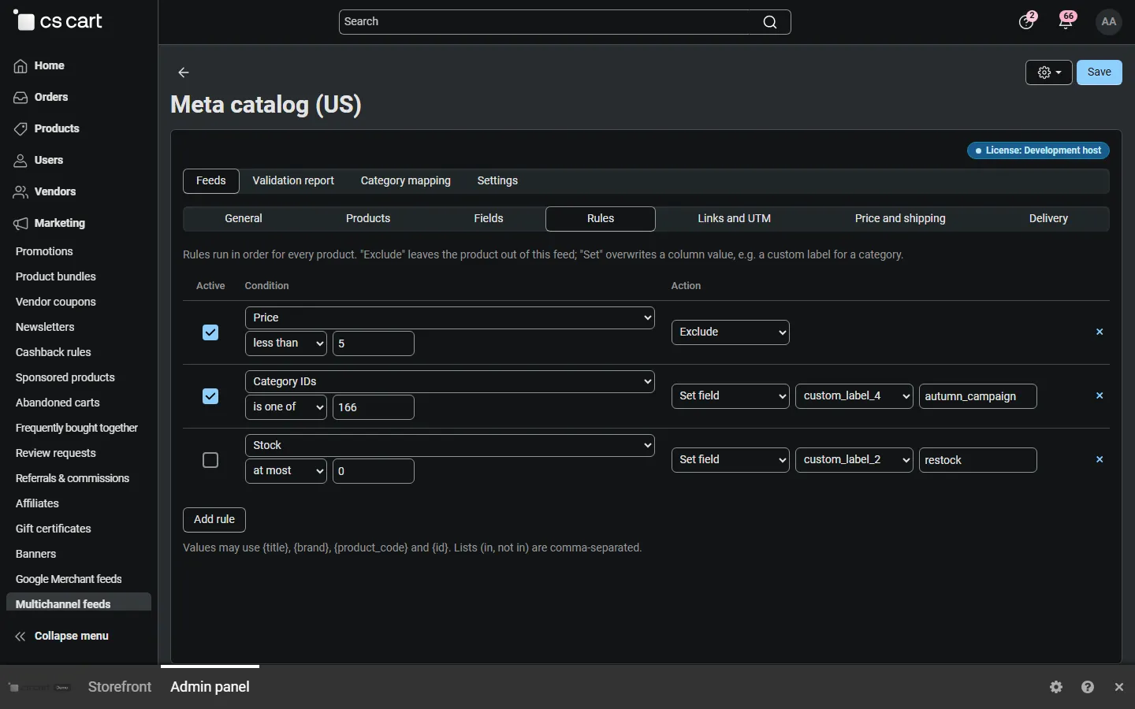The image size is (1135, 709).
Task: Delete the Stock rule with its X
Action: (x=1100, y=460)
